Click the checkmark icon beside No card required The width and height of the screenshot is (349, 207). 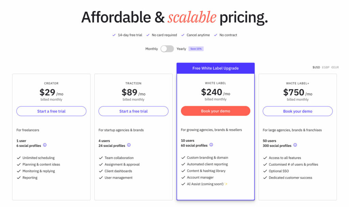coord(148,35)
